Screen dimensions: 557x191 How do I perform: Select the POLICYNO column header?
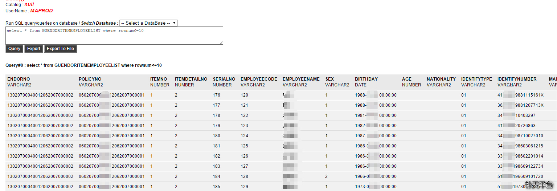pyautogui.click(x=90, y=79)
